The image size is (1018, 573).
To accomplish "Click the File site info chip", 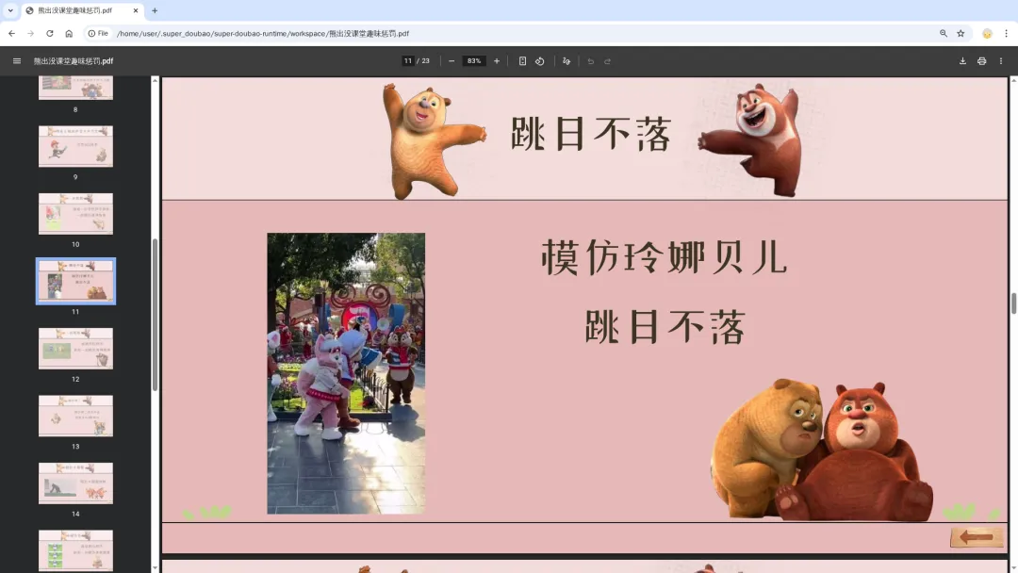I will [98, 33].
